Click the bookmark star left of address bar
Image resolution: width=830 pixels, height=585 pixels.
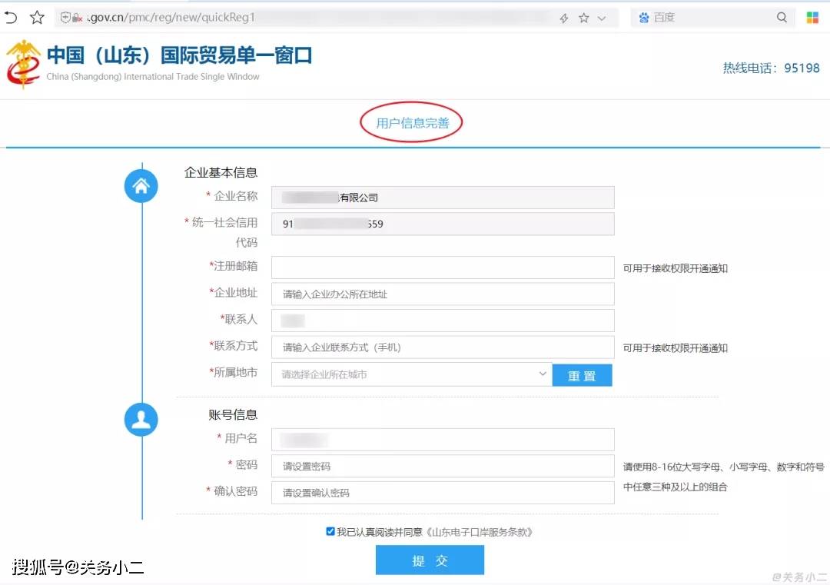[37, 17]
